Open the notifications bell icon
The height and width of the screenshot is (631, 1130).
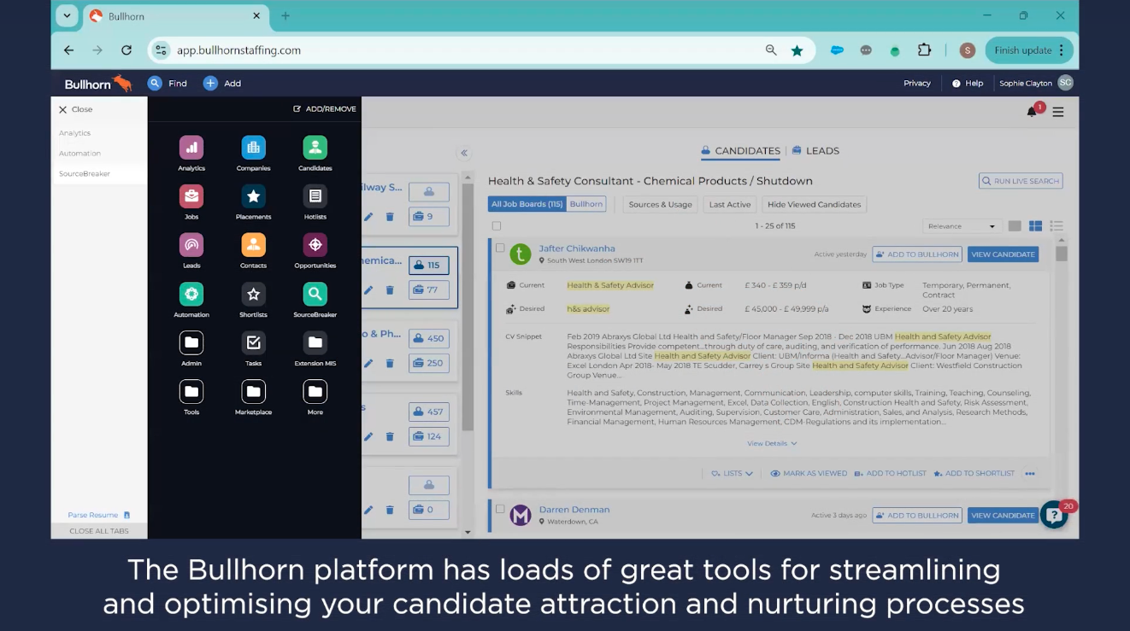click(x=1032, y=112)
